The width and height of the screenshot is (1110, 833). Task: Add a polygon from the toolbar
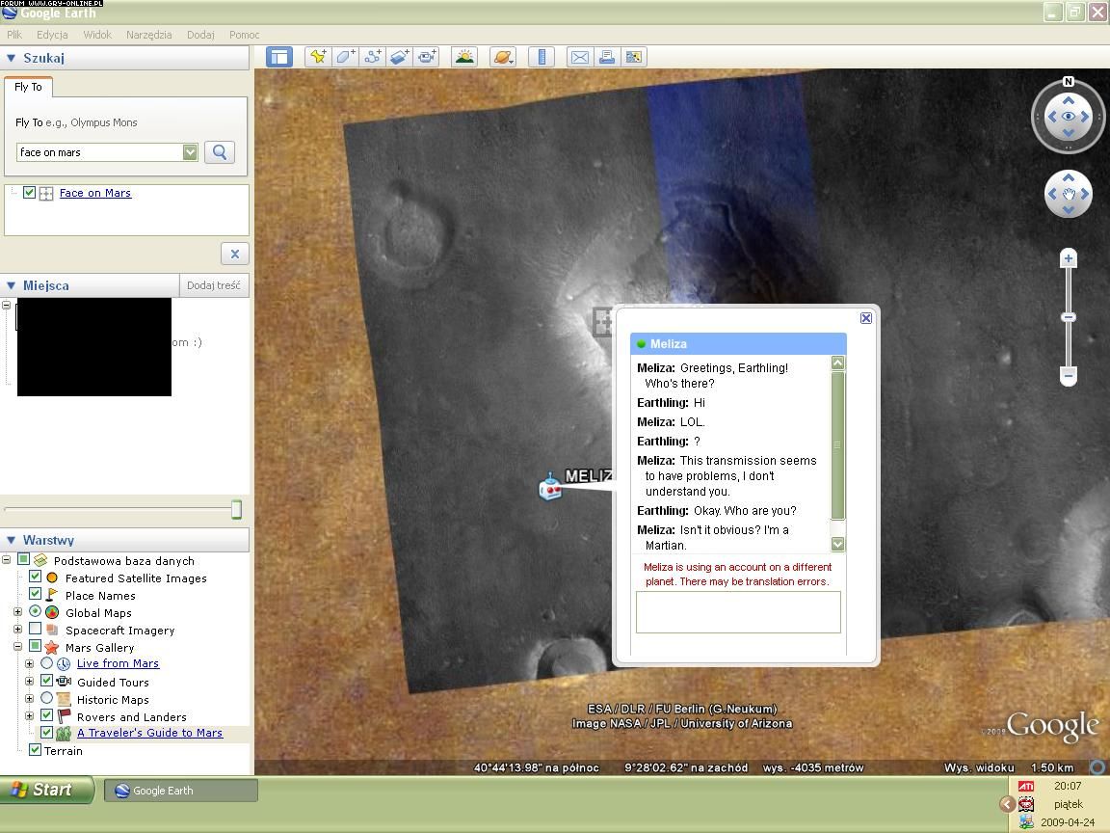tap(345, 58)
